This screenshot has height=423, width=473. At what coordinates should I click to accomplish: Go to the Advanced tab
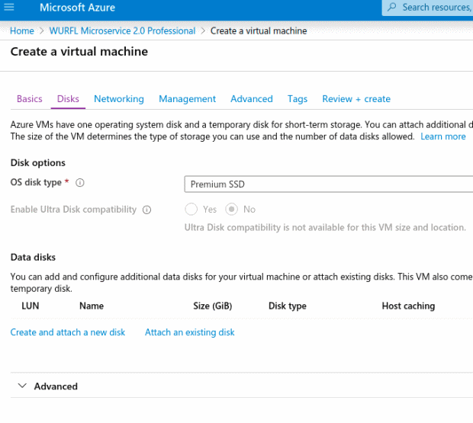(x=252, y=99)
